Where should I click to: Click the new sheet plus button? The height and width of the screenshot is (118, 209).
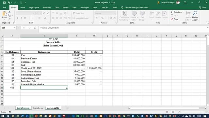pyautogui.click(x=67, y=108)
